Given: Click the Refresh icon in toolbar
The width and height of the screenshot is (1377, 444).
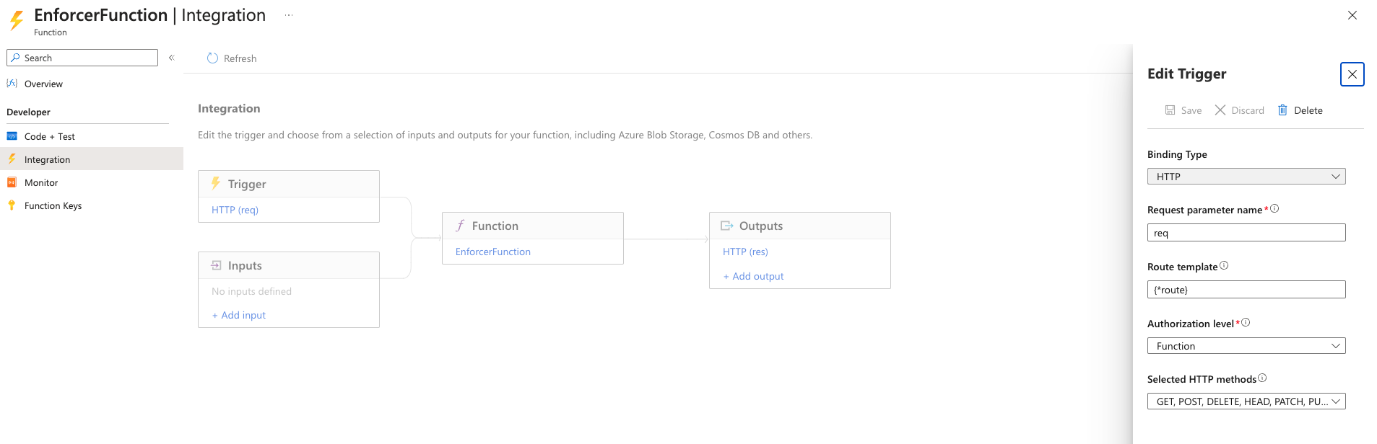Looking at the screenshot, I should [212, 58].
